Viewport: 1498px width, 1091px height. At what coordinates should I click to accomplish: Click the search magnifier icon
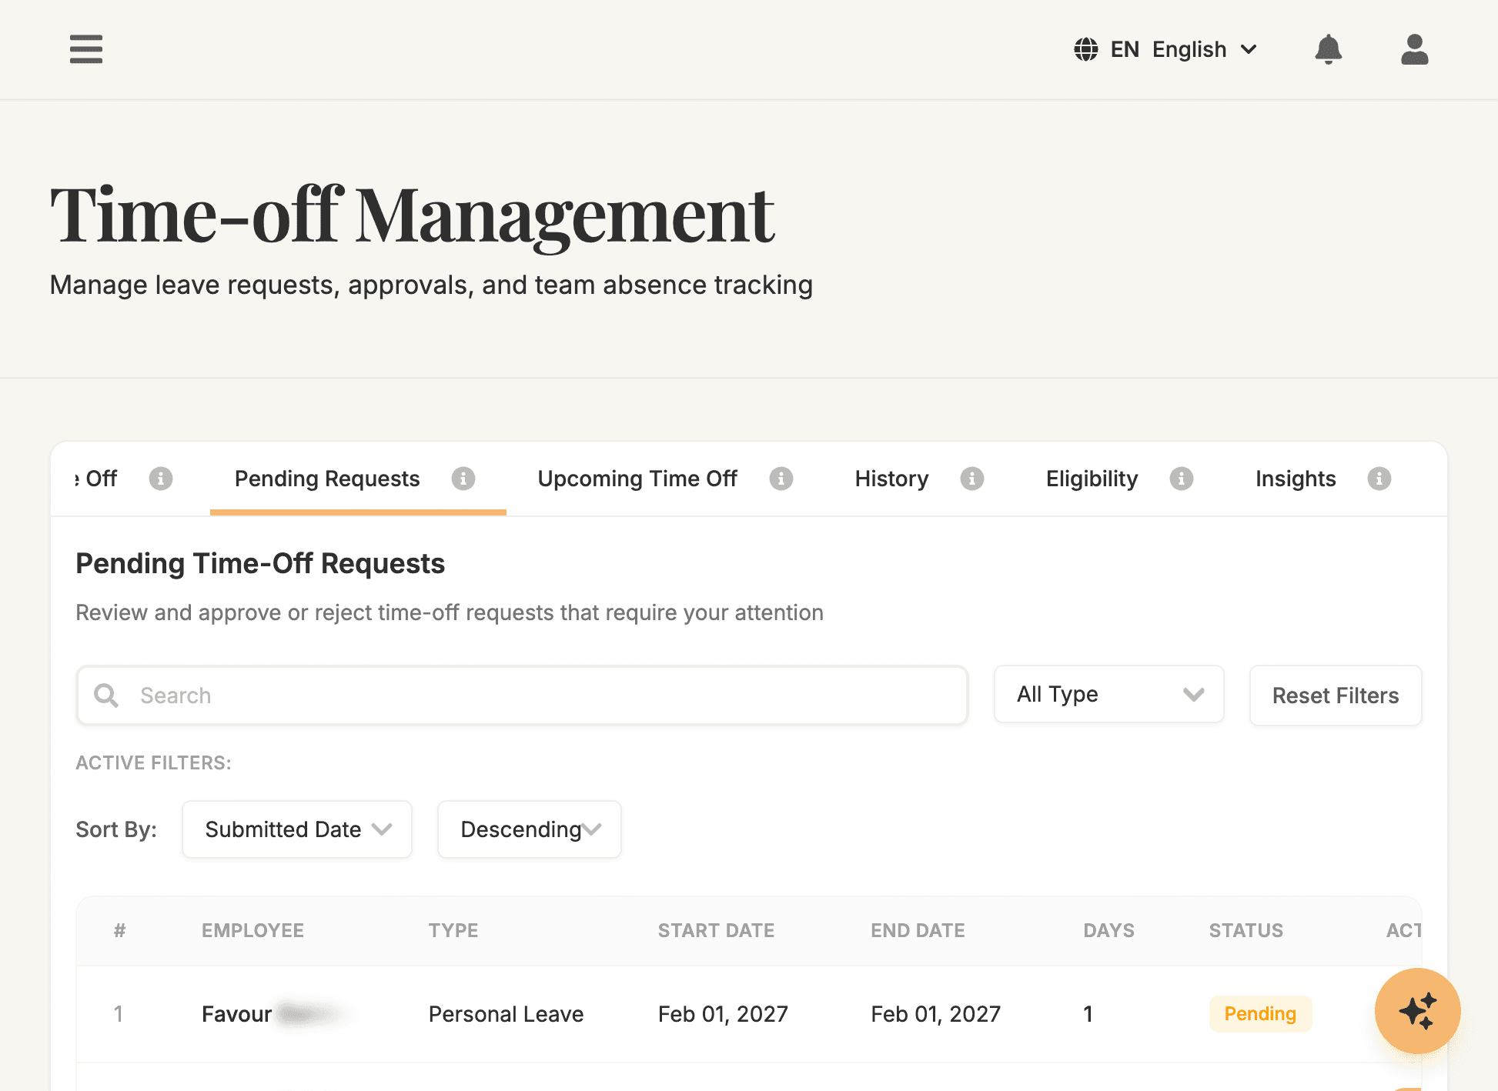(x=106, y=695)
